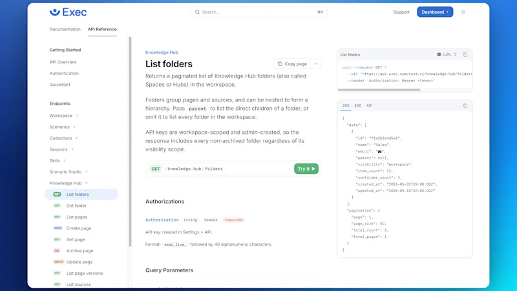Click the Try it button
Viewport: 517px width, 291px height.
[x=306, y=169]
